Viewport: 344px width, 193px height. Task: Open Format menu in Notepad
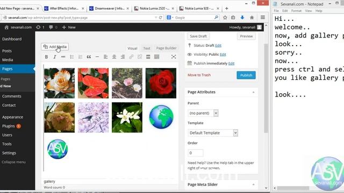tap(296, 11)
